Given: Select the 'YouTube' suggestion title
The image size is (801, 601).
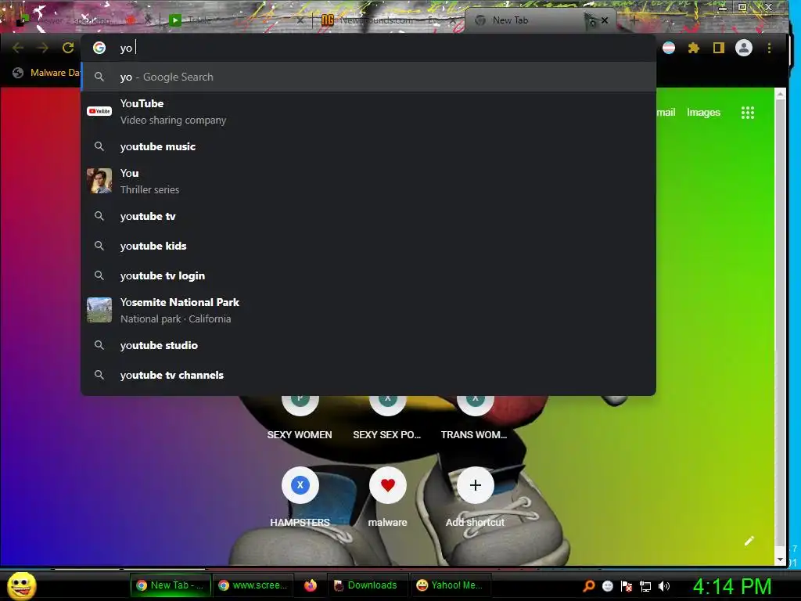Looking at the screenshot, I should (x=142, y=103).
